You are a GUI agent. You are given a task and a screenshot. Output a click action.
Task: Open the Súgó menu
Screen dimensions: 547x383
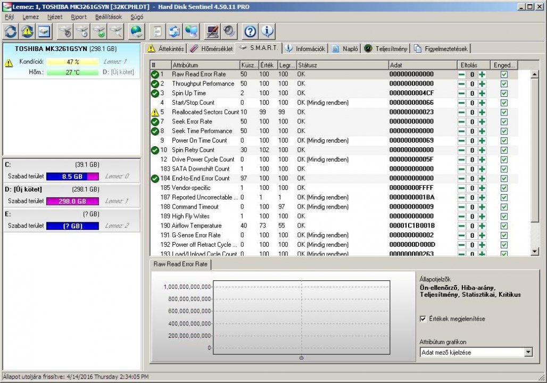[x=137, y=16]
